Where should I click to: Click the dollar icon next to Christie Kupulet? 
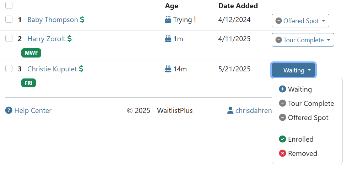(81, 69)
